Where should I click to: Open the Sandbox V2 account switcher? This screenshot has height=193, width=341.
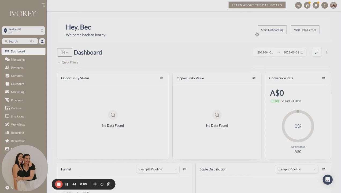23,31
